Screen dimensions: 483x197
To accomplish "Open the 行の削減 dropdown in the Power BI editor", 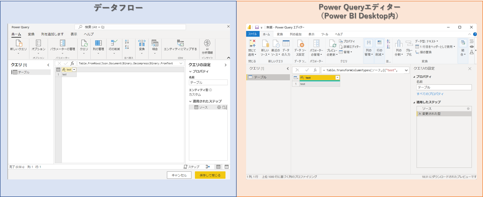I will [379, 48].
